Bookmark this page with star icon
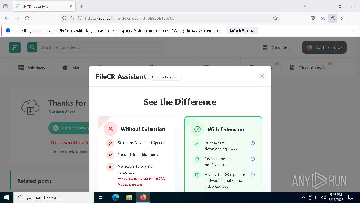360x203 pixels. (x=275, y=18)
